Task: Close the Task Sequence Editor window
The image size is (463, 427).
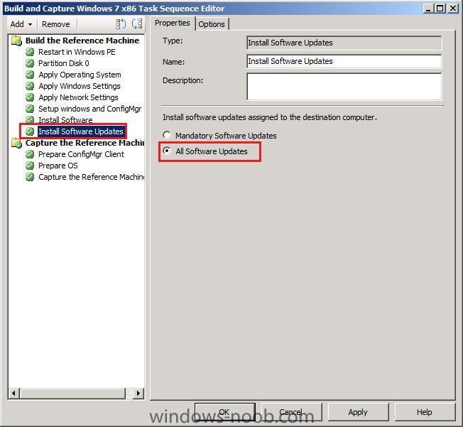Action: tap(452, 9)
